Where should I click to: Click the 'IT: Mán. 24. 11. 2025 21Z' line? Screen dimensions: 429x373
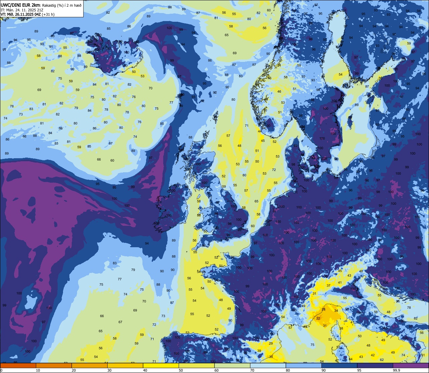coord(22,10)
